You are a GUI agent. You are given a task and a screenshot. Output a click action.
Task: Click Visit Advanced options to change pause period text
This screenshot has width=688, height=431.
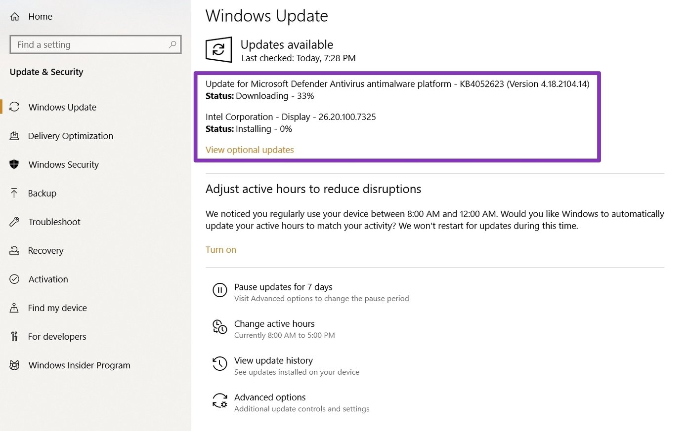[x=322, y=298]
